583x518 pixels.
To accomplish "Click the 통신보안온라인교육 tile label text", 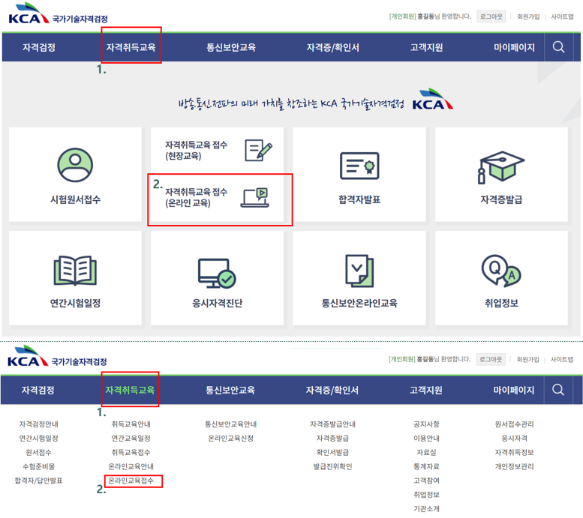I will coord(359,303).
